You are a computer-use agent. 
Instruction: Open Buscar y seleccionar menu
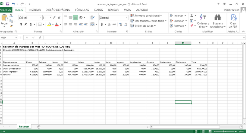[217, 21]
